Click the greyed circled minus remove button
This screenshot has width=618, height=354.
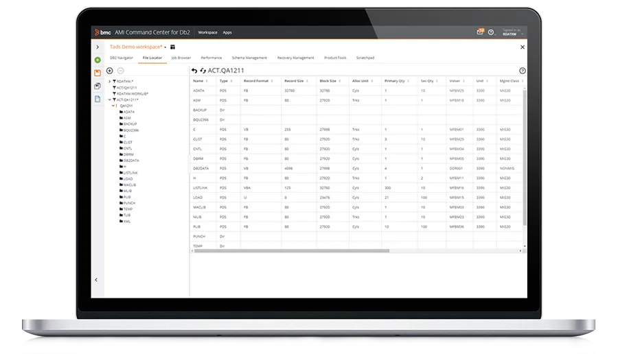pos(121,71)
